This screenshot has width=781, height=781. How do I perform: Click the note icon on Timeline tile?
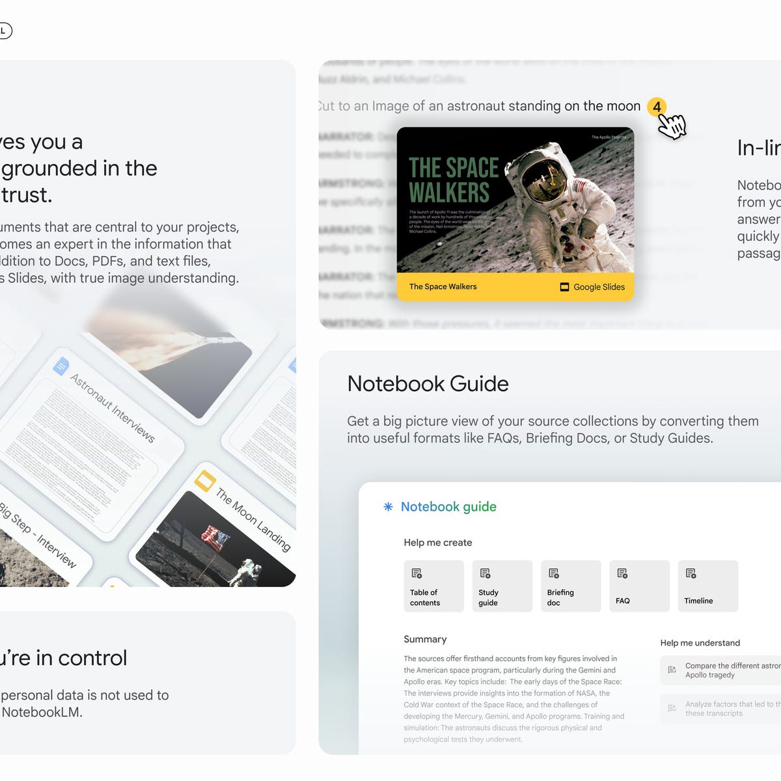click(691, 573)
